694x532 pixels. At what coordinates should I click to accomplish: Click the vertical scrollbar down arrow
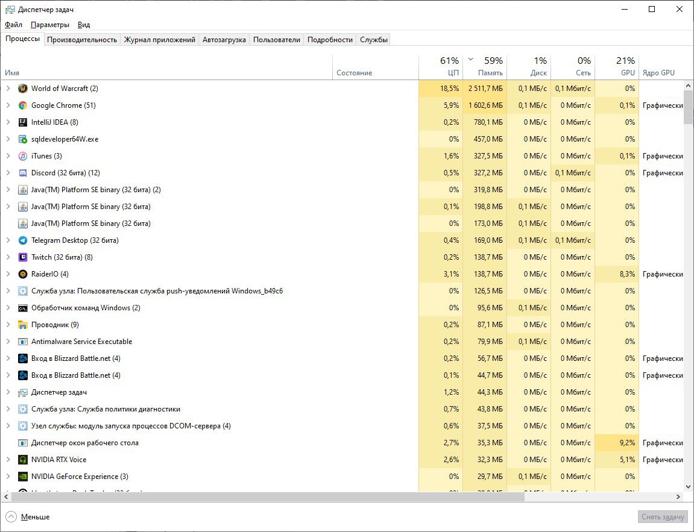pos(688,487)
